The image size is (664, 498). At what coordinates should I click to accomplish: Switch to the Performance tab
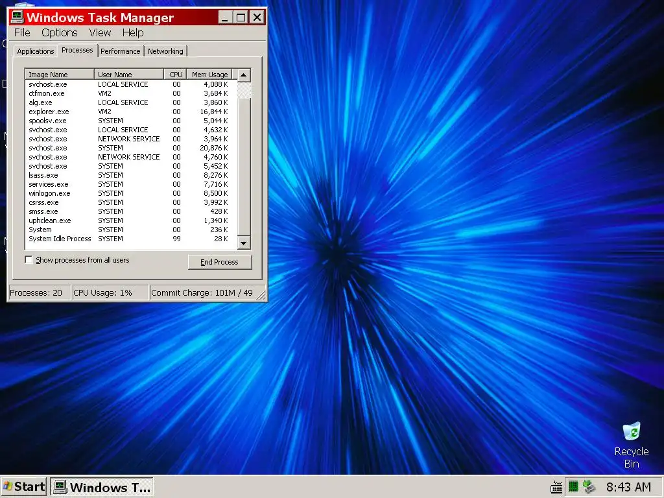[120, 51]
